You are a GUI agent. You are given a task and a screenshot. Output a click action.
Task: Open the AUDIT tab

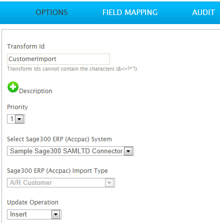[x=203, y=13]
